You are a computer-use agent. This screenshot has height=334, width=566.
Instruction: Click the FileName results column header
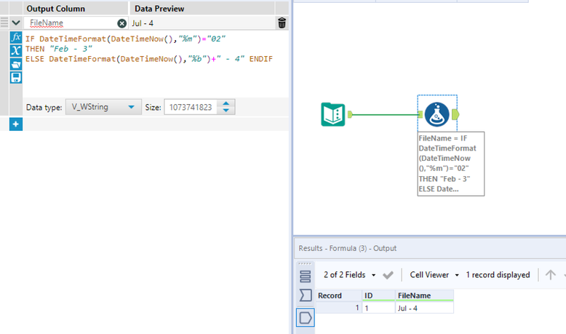pyautogui.click(x=425, y=295)
